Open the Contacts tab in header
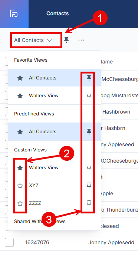Screen dimensions: 138x255 57,13
